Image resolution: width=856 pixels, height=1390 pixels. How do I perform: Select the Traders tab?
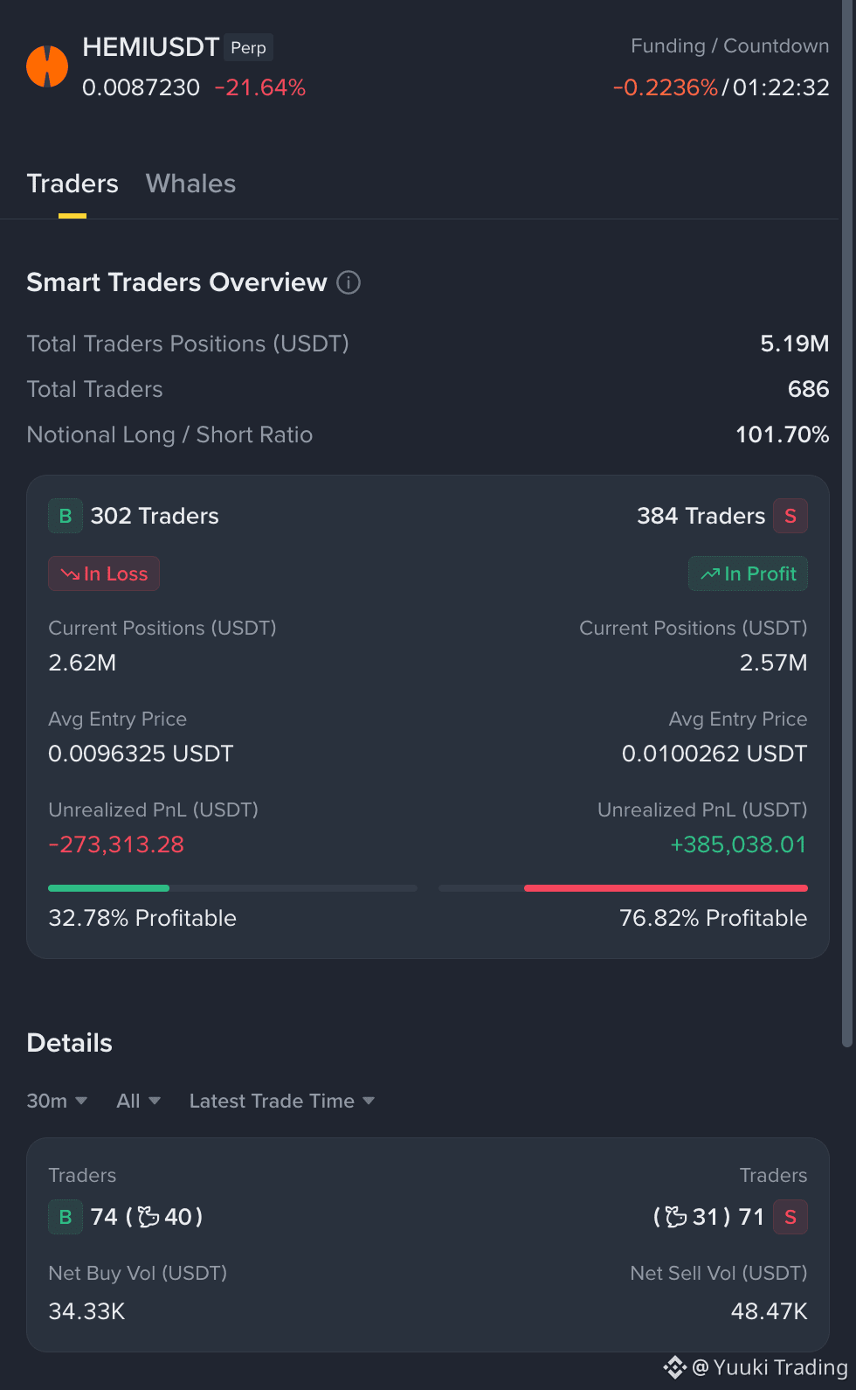(x=72, y=184)
